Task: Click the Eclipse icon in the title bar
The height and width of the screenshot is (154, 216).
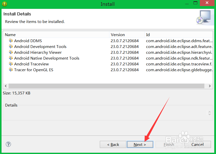Action: (5, 4)
